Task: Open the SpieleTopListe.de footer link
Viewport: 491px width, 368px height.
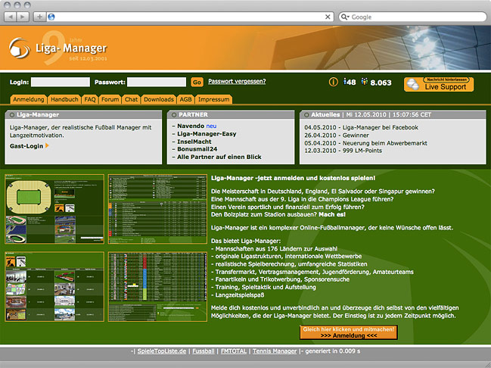Action: [x=162, y=353]
